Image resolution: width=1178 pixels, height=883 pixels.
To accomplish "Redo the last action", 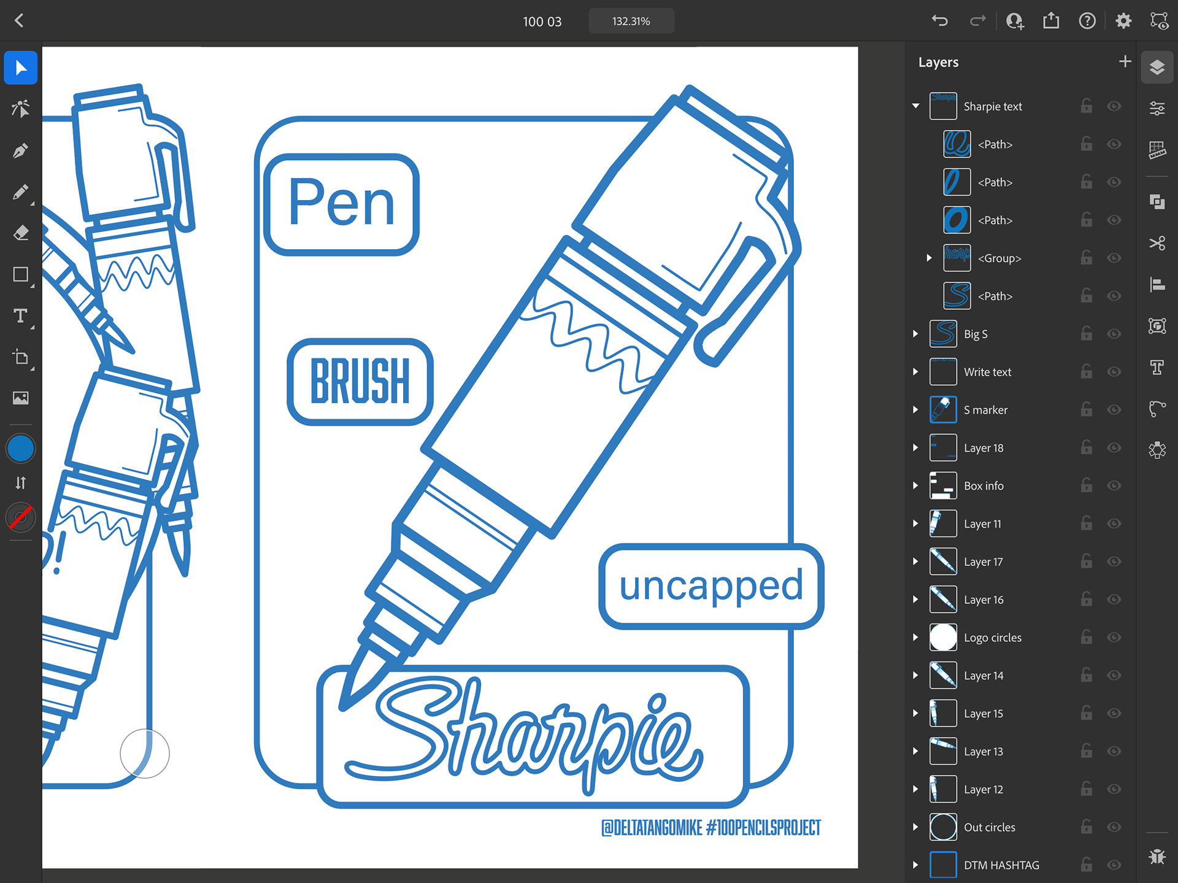I will tap(977, 21).
